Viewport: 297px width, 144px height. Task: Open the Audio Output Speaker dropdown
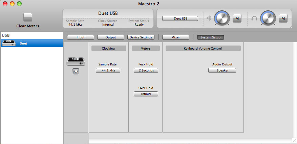[222, 70]
